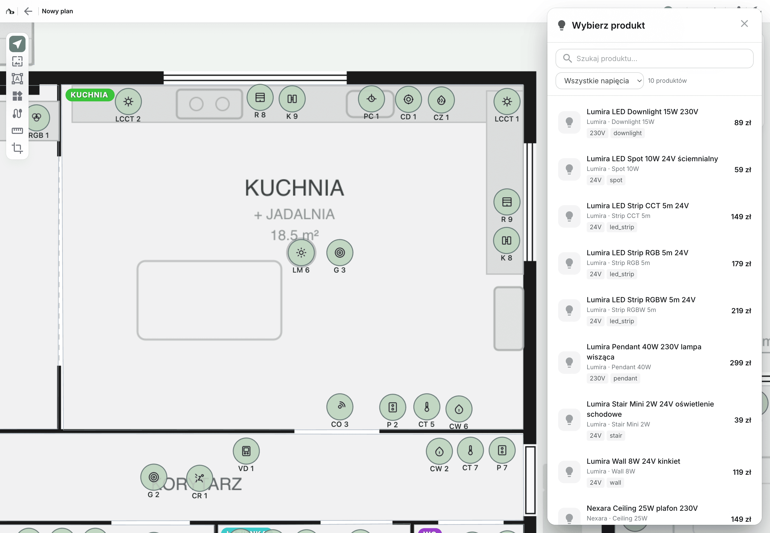
Task: Open the Wszystkie napięcia voltage dropdown
Action: coord(599,81)
